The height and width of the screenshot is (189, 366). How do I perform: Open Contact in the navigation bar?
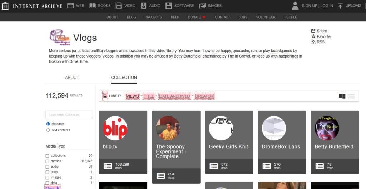222,17
